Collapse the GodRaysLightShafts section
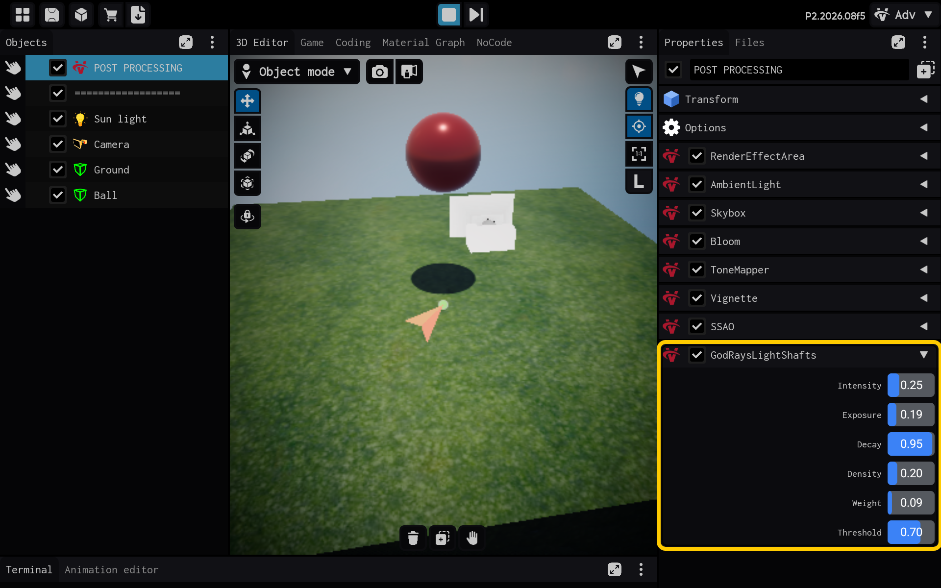Image resolution: width=941 pixels, height=588 pixels. pyautogui.click(x=924, y=355)
